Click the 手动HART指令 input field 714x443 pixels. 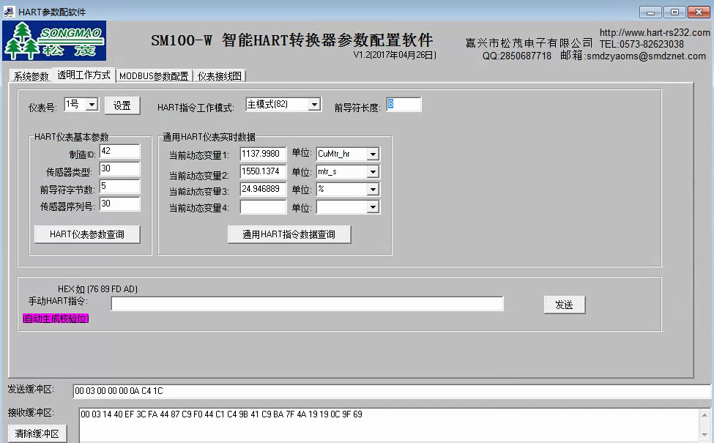point(308,303)
